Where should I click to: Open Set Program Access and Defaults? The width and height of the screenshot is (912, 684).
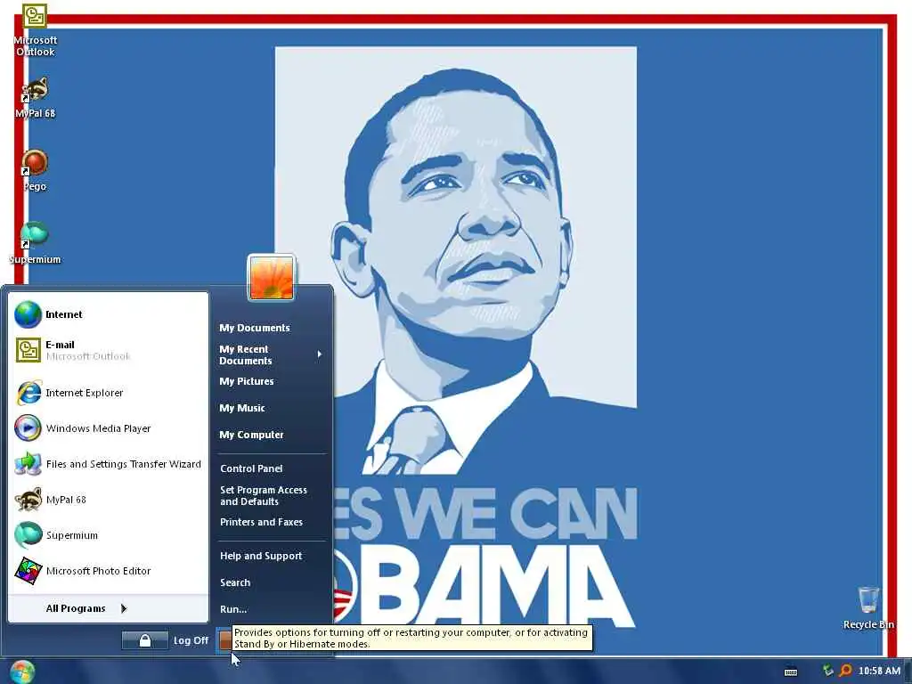[271, 495]
